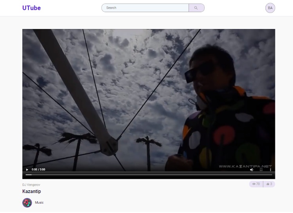Click the search magnifier button

tap(196, 8)
